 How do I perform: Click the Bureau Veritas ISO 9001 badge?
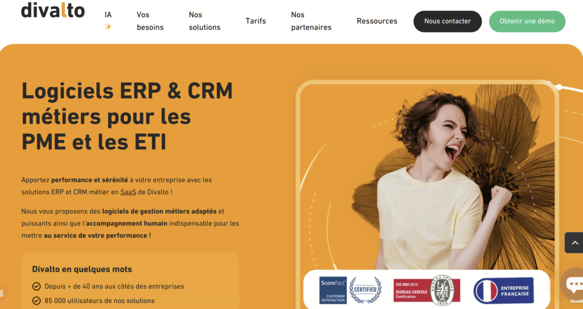[426, 291]
